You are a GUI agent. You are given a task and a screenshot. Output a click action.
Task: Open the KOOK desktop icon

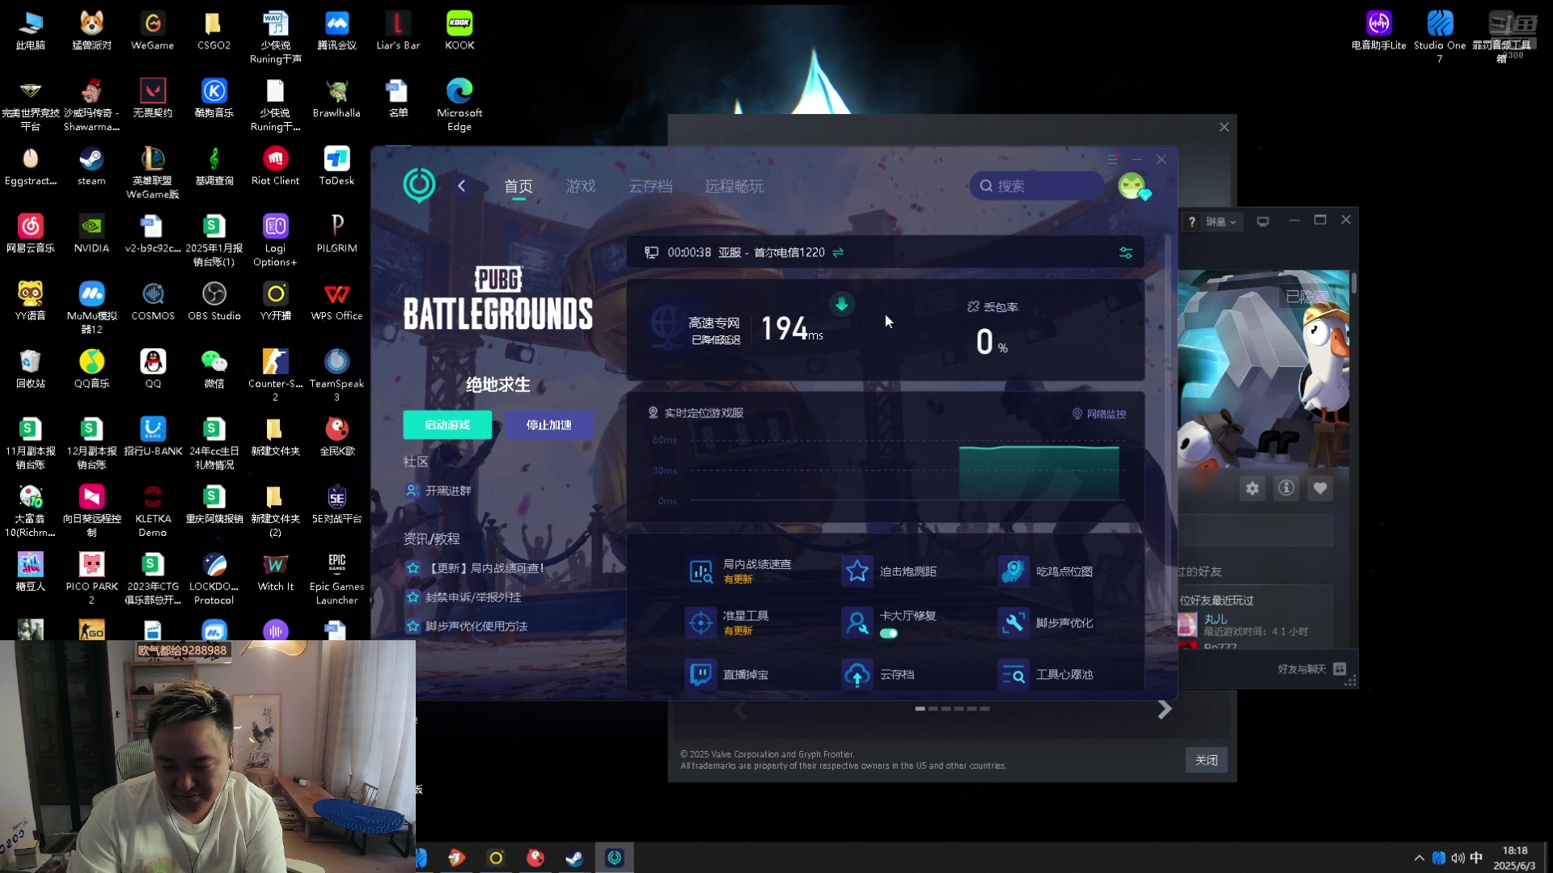[x=459, y=31]
